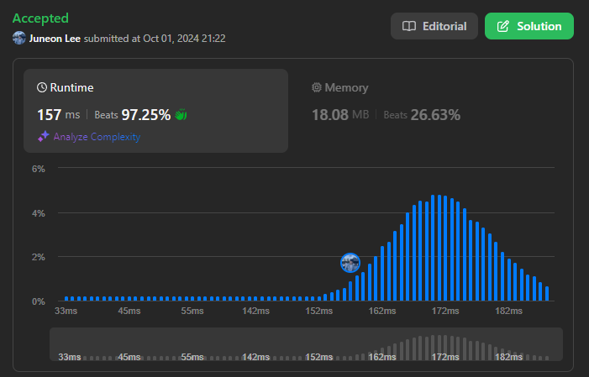Click the Accepted status text
Screen dimensions: 589x377
[x=40, y=18]
